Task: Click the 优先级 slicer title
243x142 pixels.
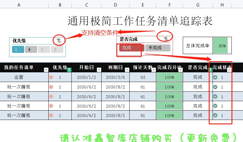Action: click(19, 41)
